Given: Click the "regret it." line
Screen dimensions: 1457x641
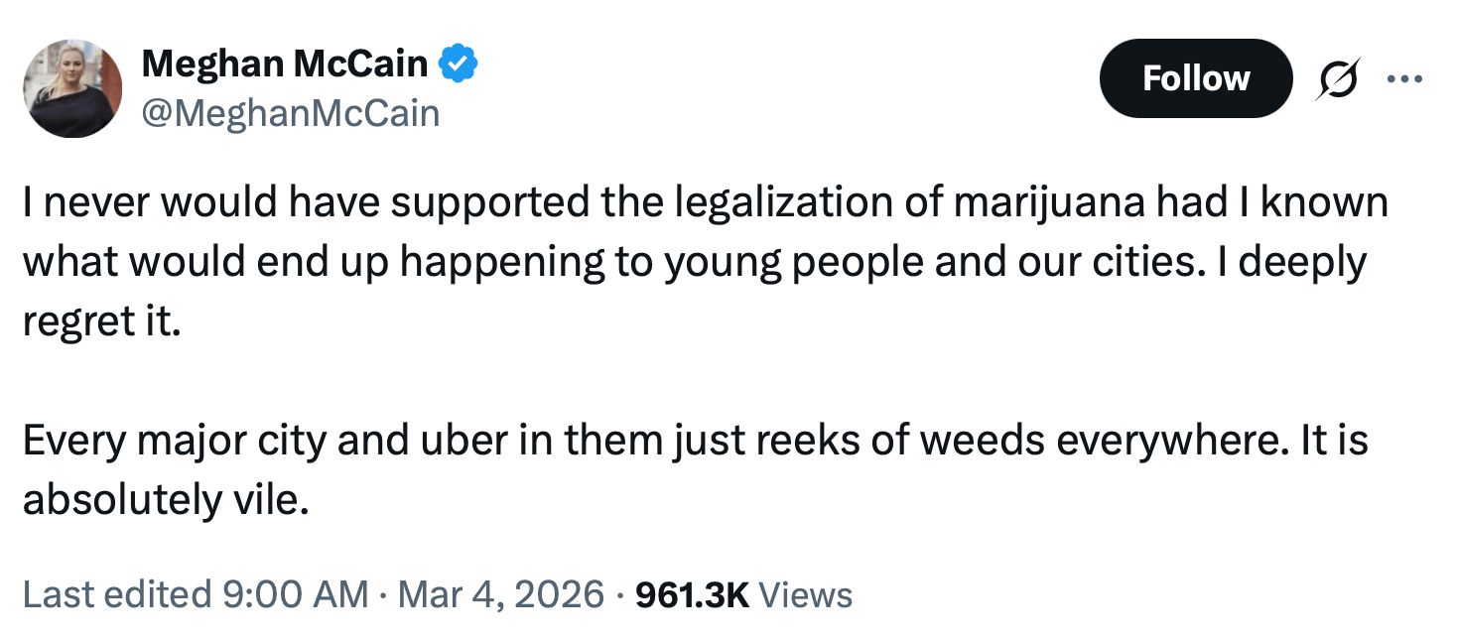Looking at the screenshot, I should tap(102, 321).
